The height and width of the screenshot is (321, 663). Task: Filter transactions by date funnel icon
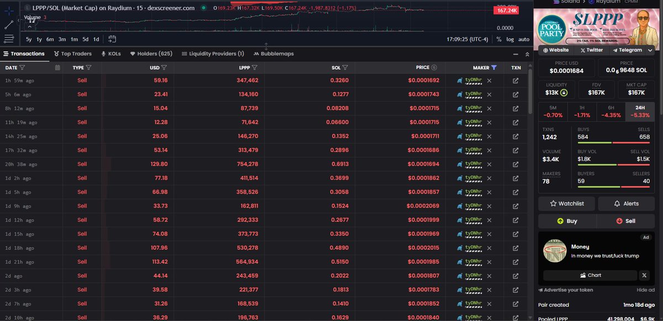pyautogui.click(x=22, y=68)
